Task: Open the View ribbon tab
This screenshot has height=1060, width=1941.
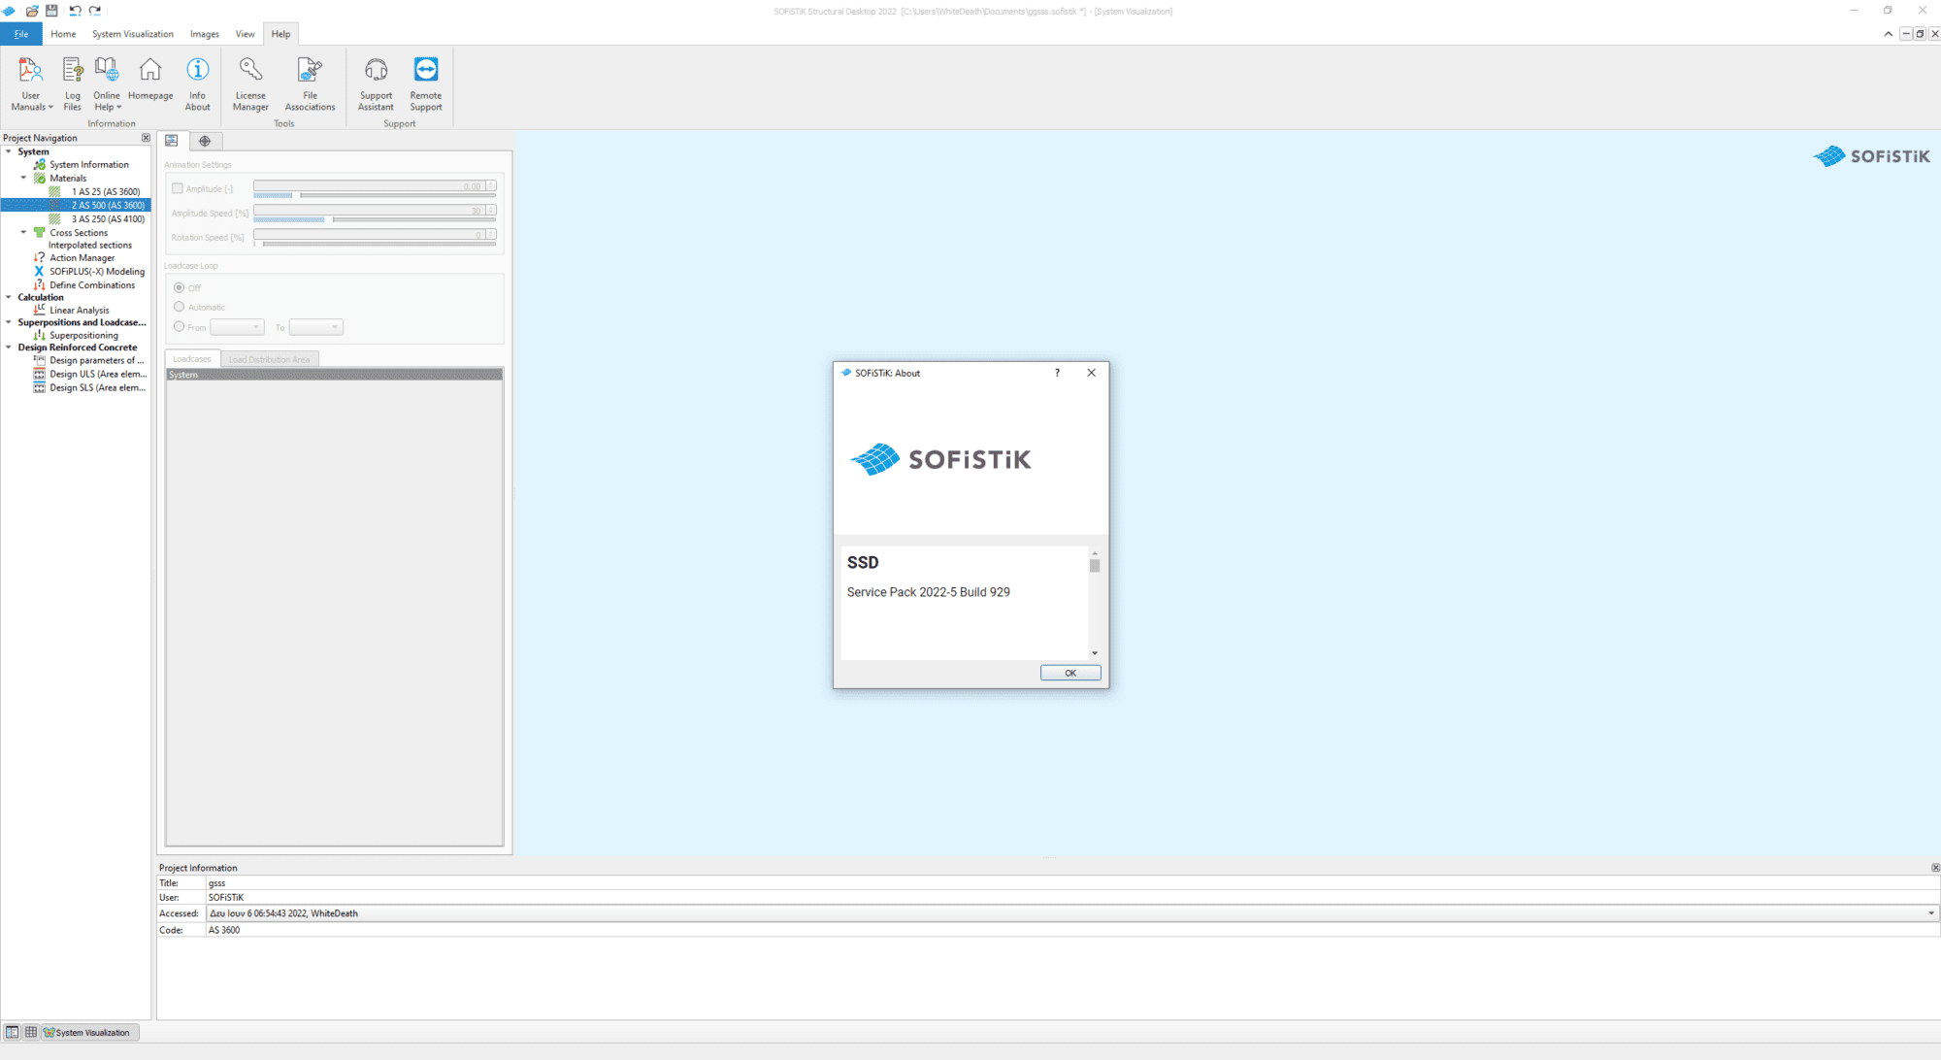Action: click(x=246, y=34)
